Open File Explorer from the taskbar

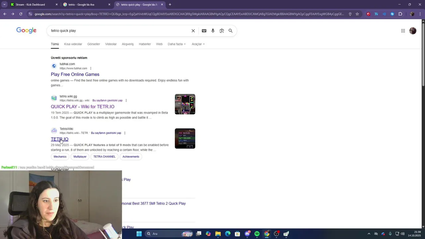coord(218,234)
